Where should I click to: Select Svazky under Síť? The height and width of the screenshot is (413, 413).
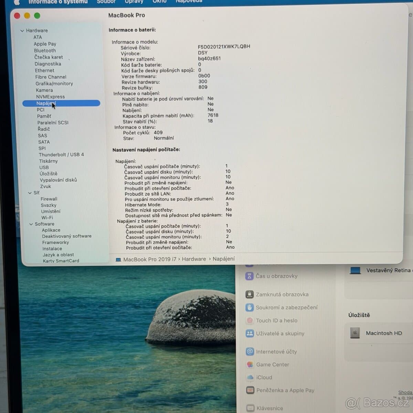click(49, 205)
